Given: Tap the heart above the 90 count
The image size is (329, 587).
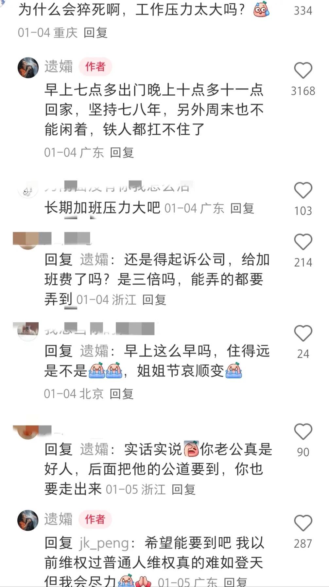Looking at the screenshot, I should 303,431.
